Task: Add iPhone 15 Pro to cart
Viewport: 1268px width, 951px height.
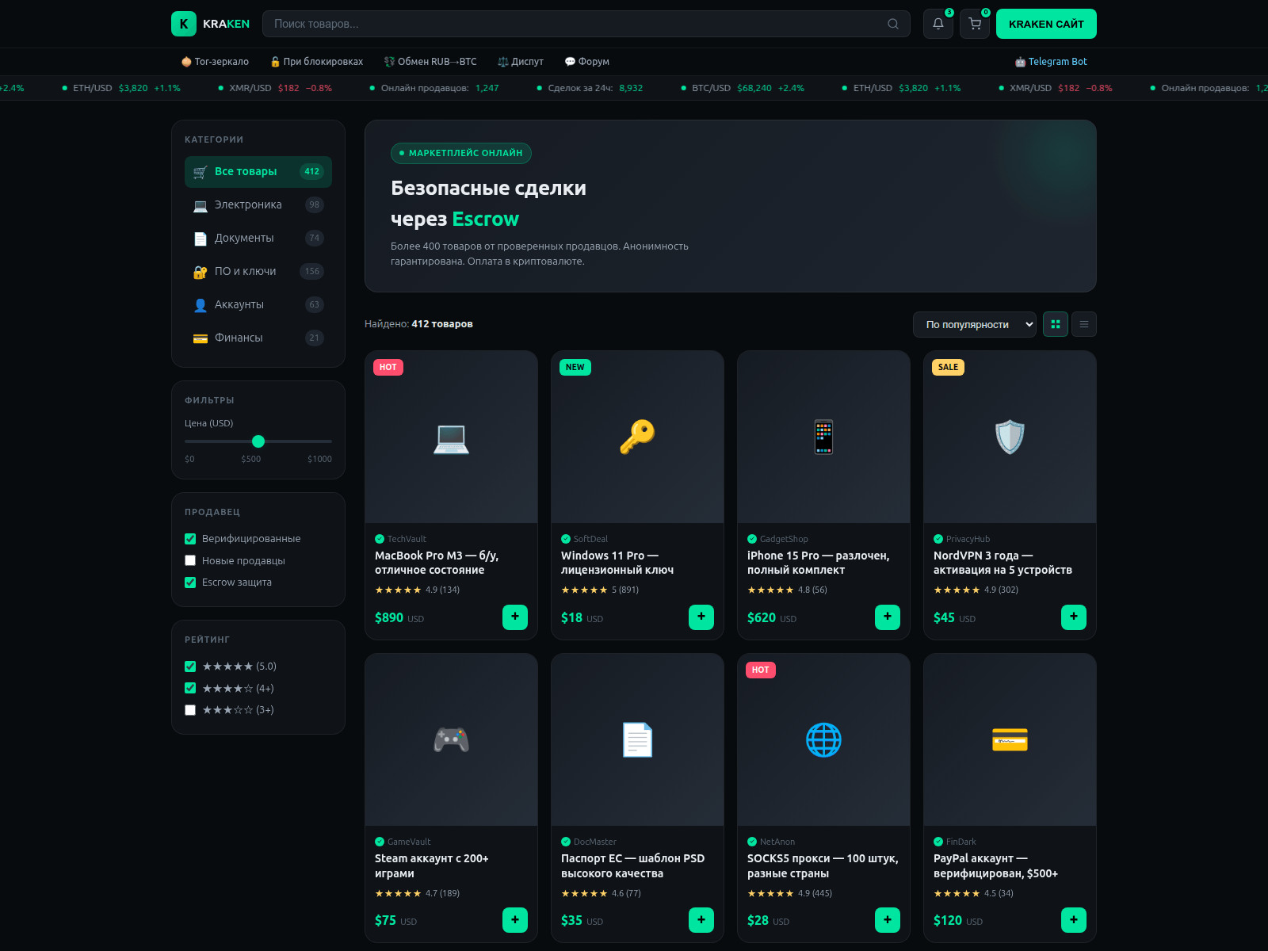Action: (888, 617)
